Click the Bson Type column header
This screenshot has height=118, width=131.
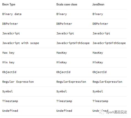tap(9, 4)
